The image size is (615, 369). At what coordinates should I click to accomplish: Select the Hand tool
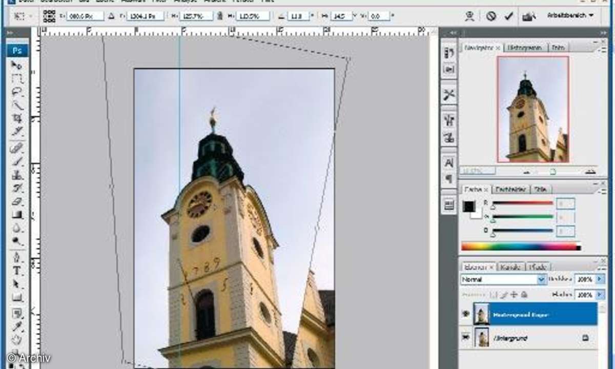[17, 339]
